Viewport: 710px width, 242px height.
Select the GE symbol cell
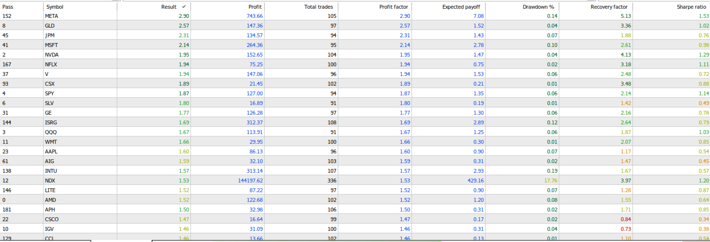click(80, 113)
